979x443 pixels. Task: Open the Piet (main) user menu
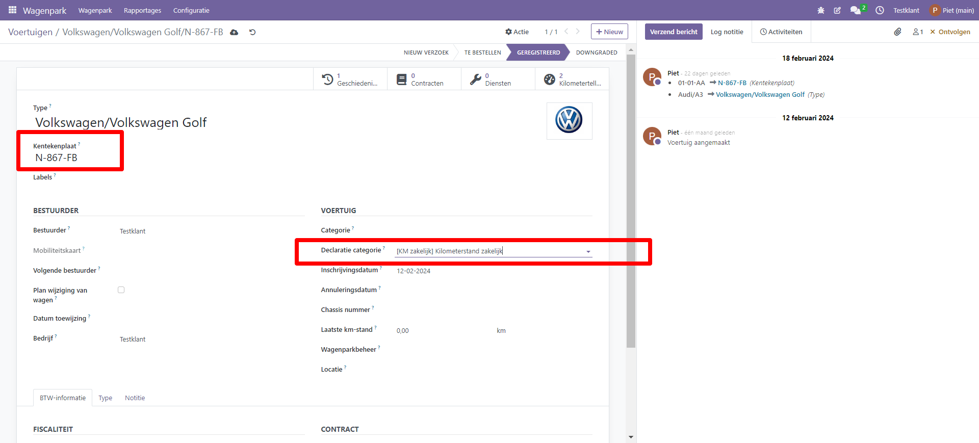951,10
